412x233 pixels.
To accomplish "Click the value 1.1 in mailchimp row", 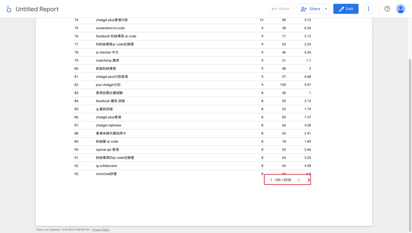I will coord(309,61).
